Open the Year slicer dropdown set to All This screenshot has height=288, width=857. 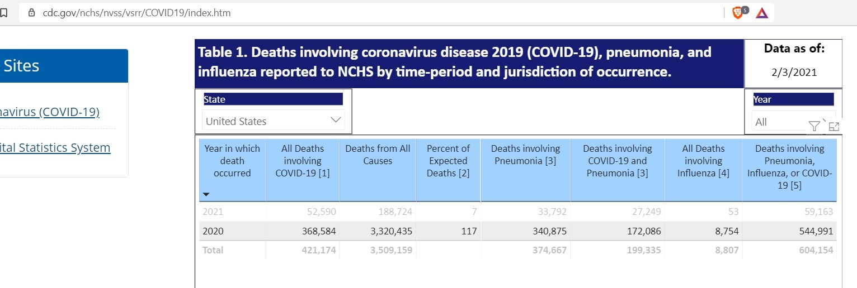[780, 122]
